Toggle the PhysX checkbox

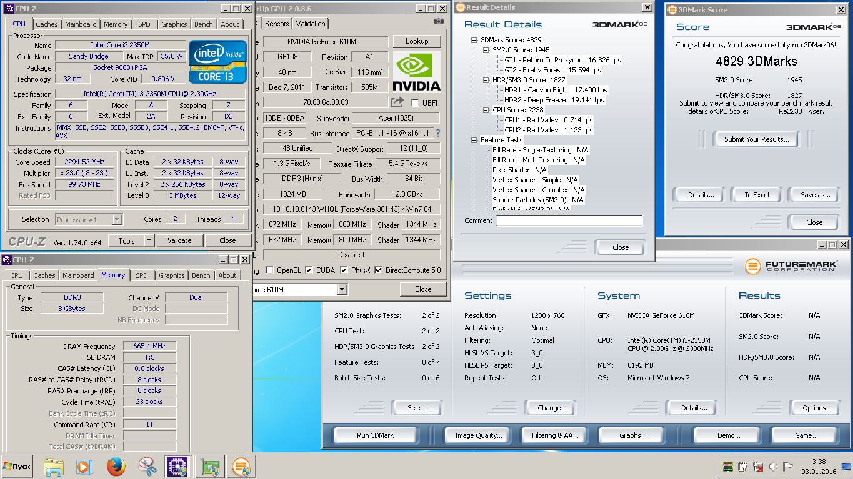344,270
